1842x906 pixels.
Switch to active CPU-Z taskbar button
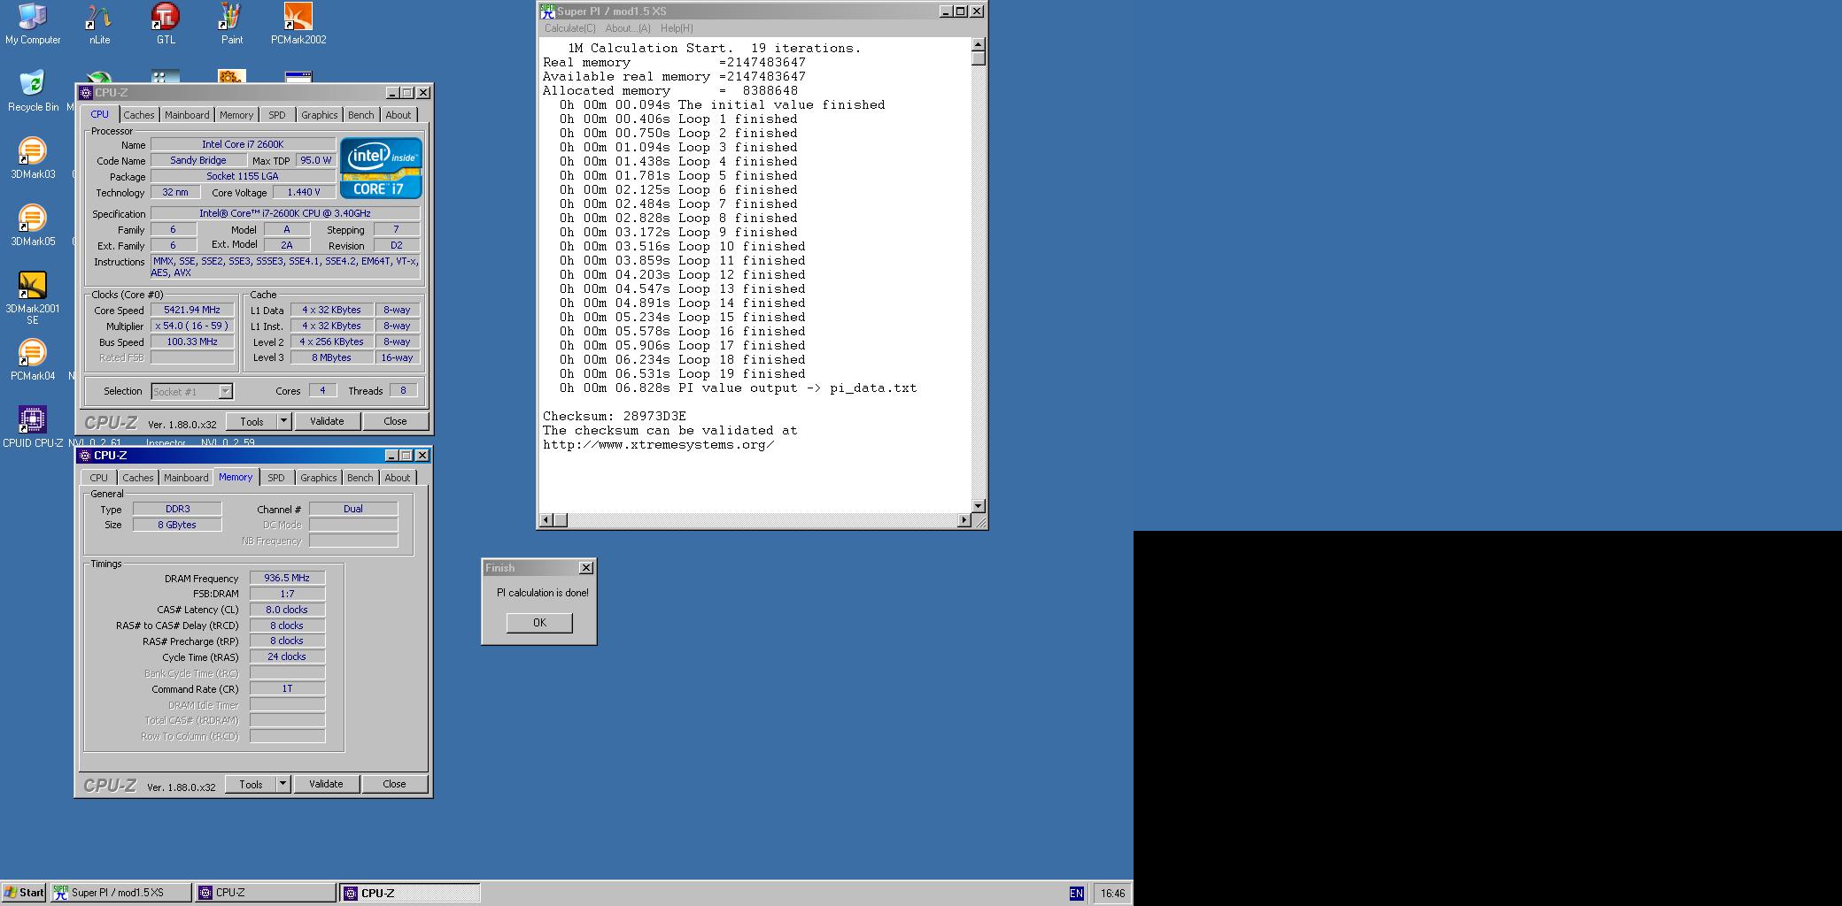(x=410, y=893)
